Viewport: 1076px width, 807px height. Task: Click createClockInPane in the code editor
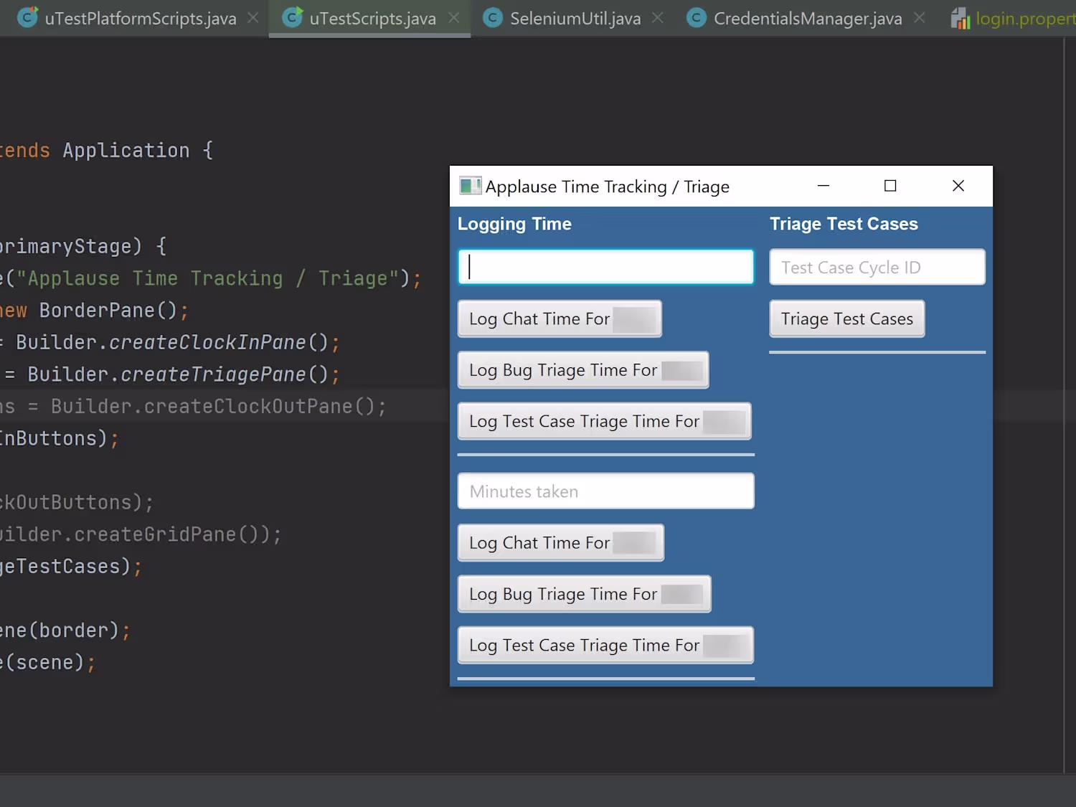point(207,343)
